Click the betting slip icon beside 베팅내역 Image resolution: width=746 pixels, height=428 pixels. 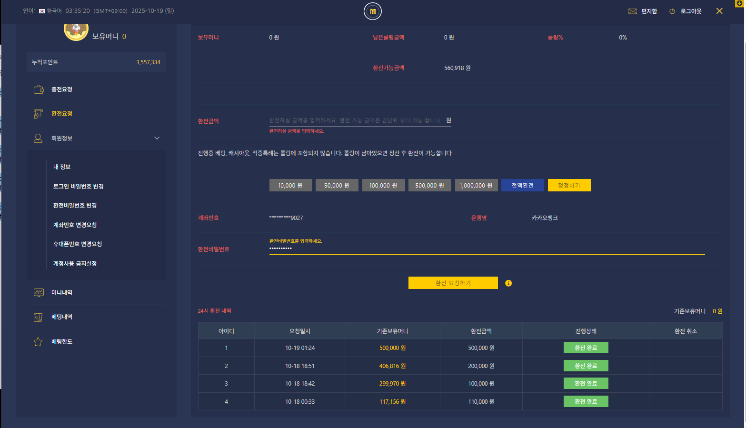click(x=39, y=317)
